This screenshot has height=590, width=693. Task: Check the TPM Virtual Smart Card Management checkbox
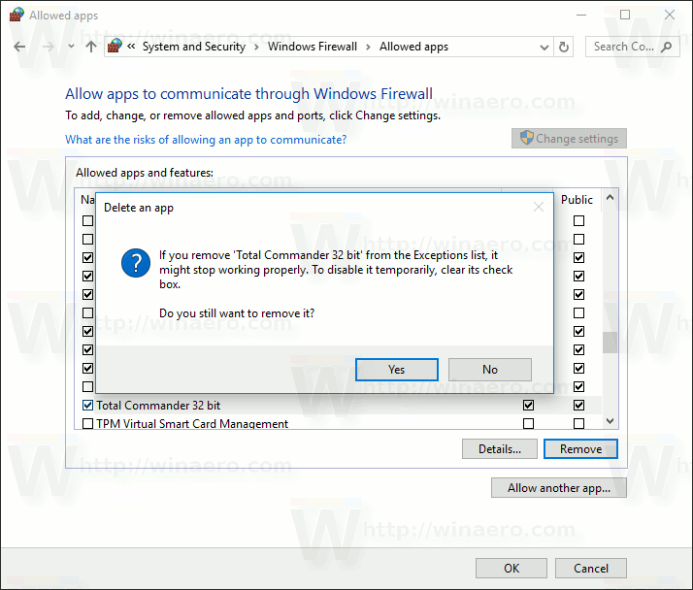coord(88,423)
